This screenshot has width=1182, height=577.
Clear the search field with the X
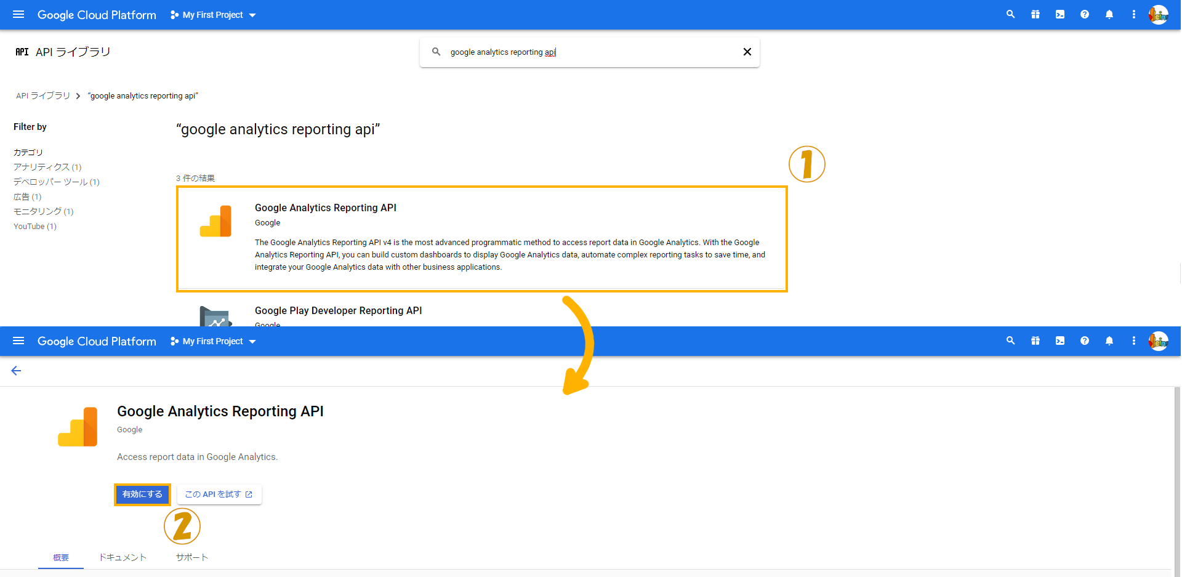(747, 52)
